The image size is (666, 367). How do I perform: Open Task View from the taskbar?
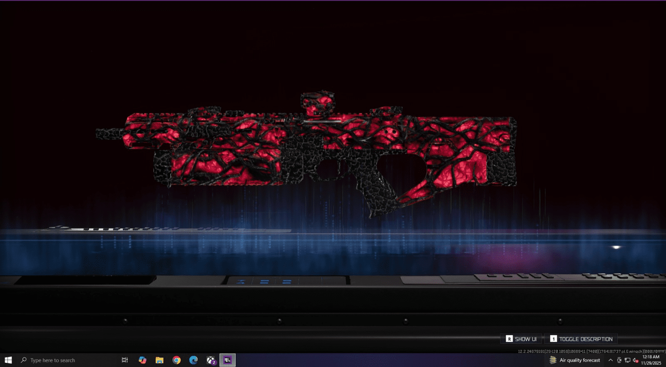pos(124,360)
